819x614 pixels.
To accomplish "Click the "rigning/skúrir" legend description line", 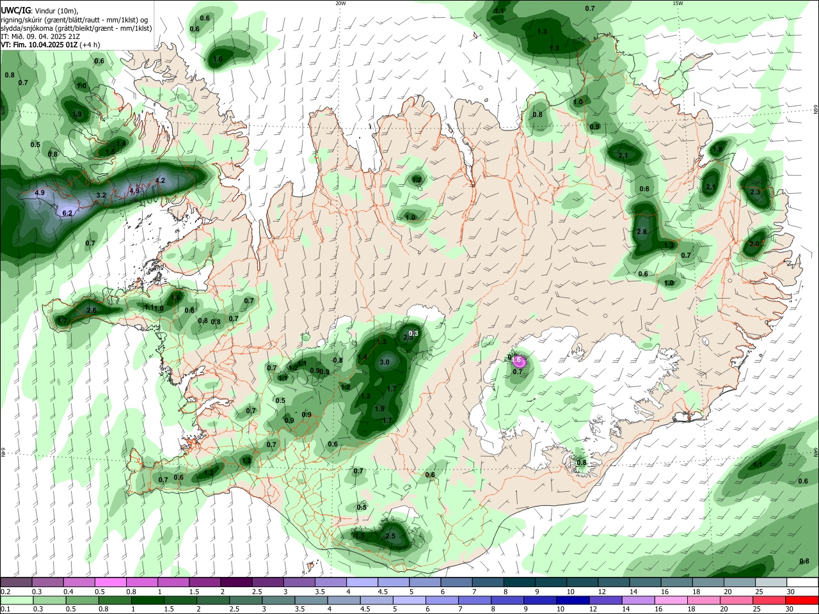I will coord(74,20).
